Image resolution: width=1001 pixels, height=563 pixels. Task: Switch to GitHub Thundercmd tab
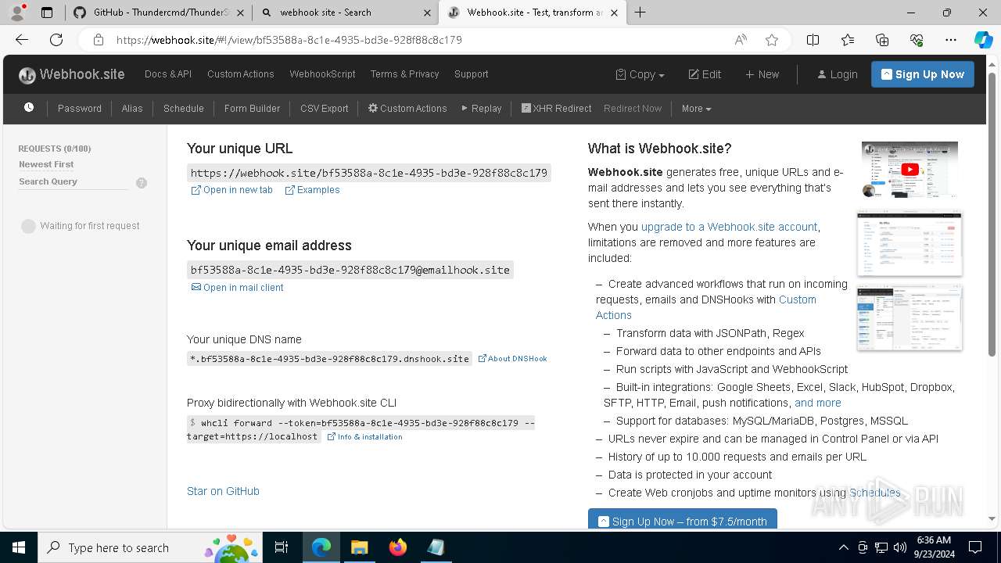click(157, 13)
